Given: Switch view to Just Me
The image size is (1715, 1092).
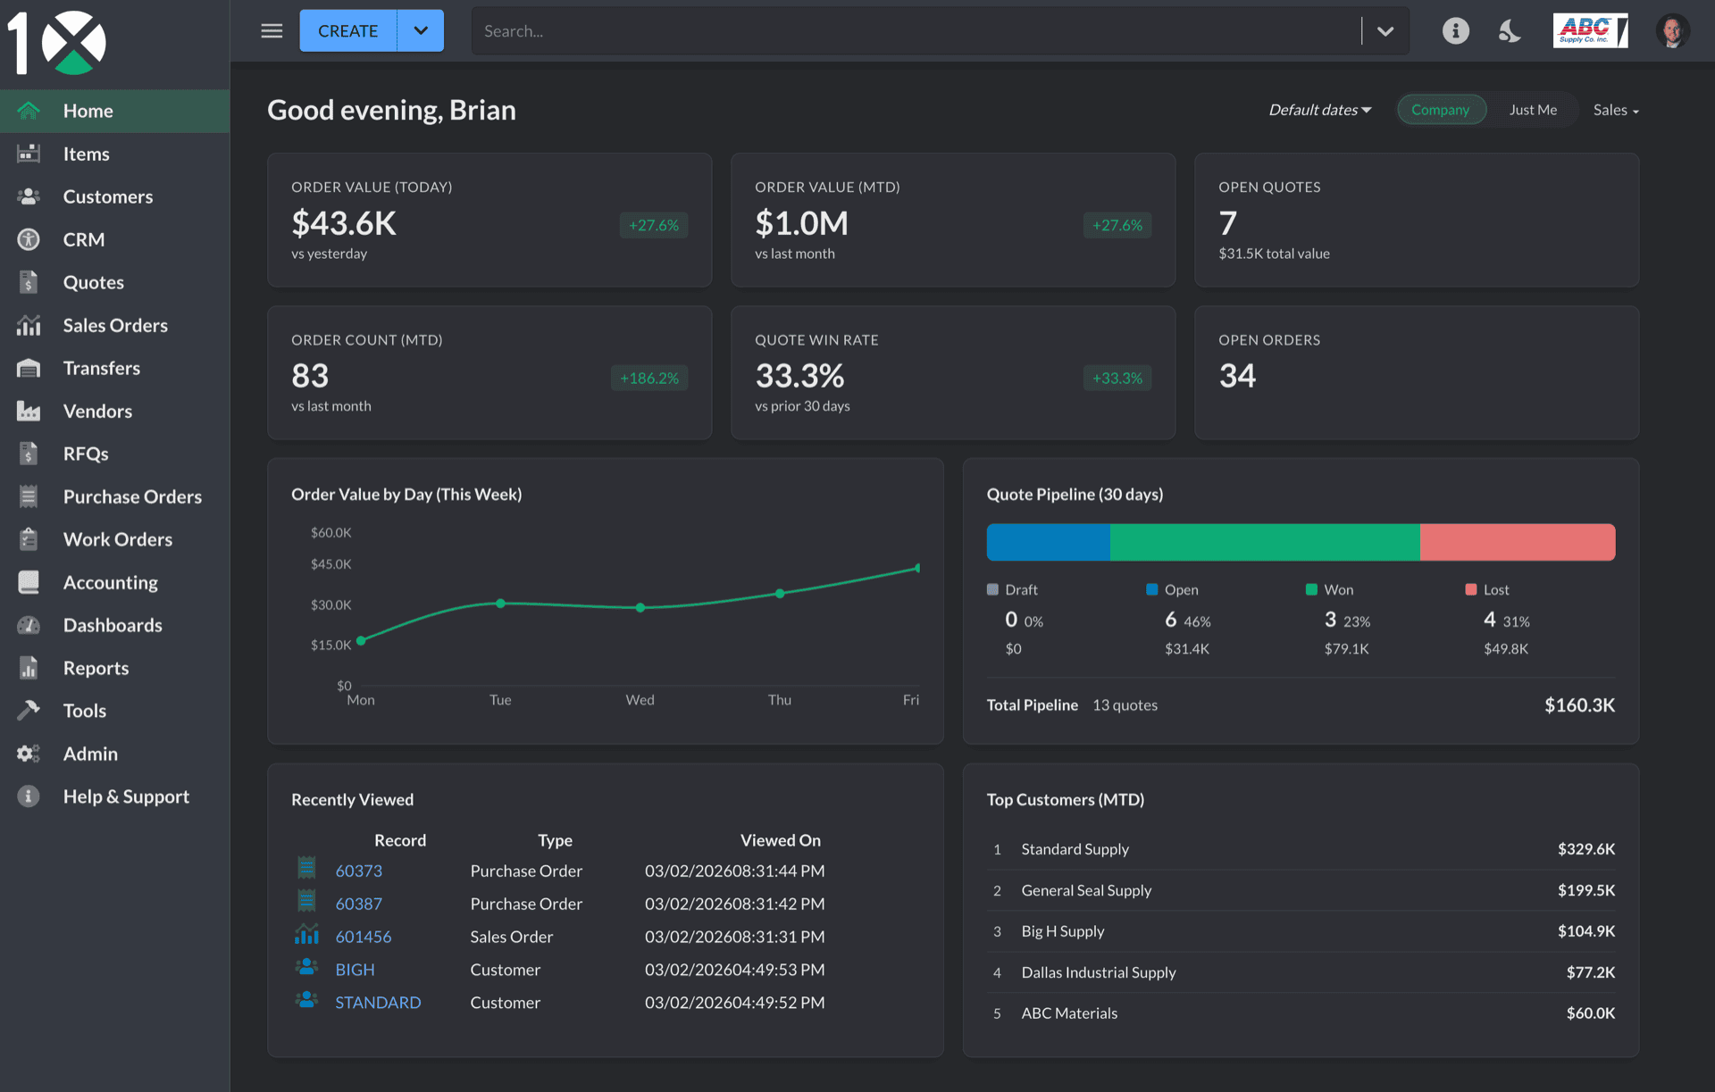Looking at the screenshot, I should point(1533,110).
